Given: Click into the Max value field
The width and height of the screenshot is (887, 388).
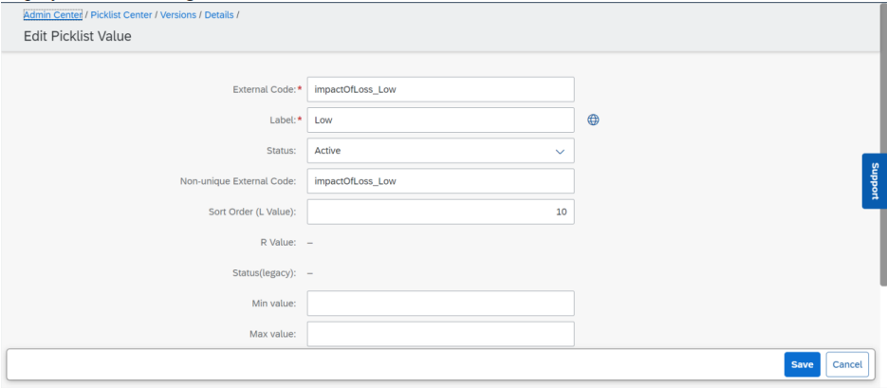Looking at the screenshot, I should pyautogui.click(x=441, y=334).
